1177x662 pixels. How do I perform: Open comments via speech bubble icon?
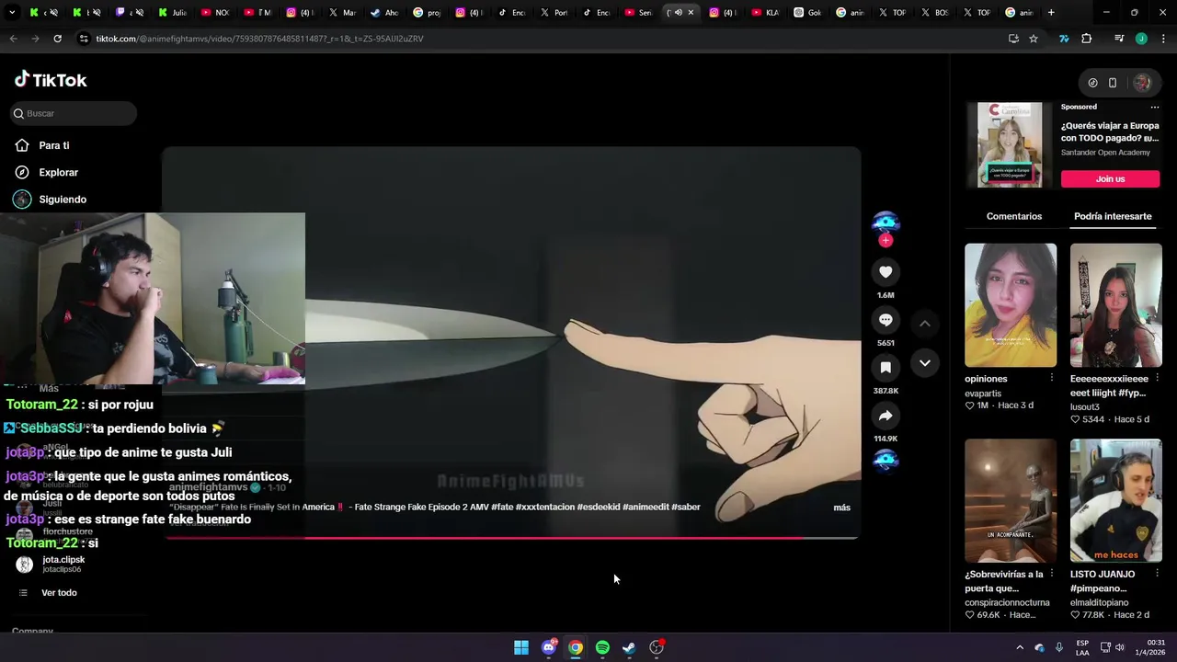(x=886, y=320)
